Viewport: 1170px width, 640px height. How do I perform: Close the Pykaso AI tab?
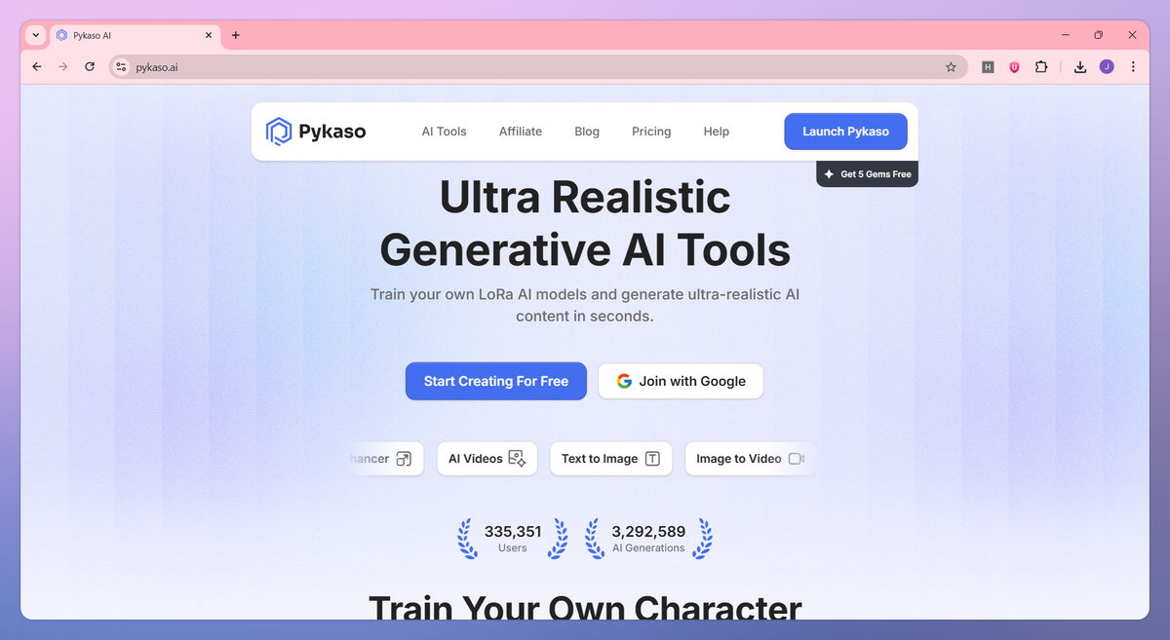click(209, 35)
